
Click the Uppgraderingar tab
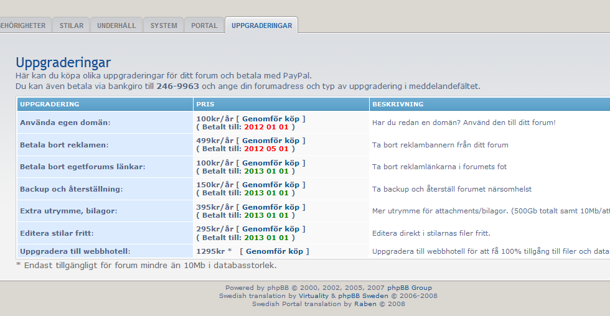tap(261, 26)
